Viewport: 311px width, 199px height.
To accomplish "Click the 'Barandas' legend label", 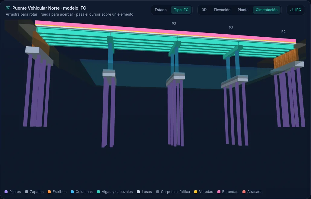I will click(230, 192).
